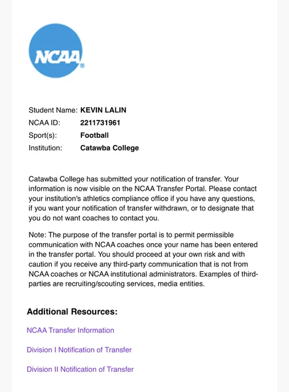Click the paragraph starting 'Catawba College has submitted'
The height and width of the screenshot is (392, 289).
coord(142,198)
